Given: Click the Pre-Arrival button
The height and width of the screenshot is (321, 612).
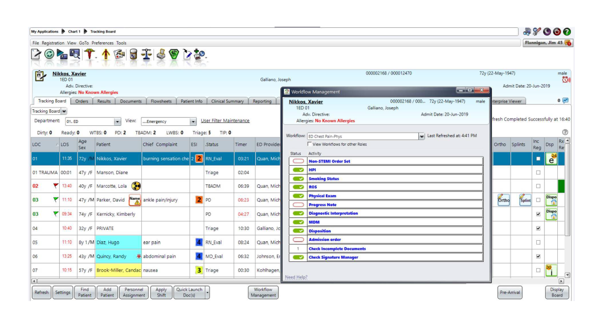Looking at the screenshot, I should click(x=509, y=292).
